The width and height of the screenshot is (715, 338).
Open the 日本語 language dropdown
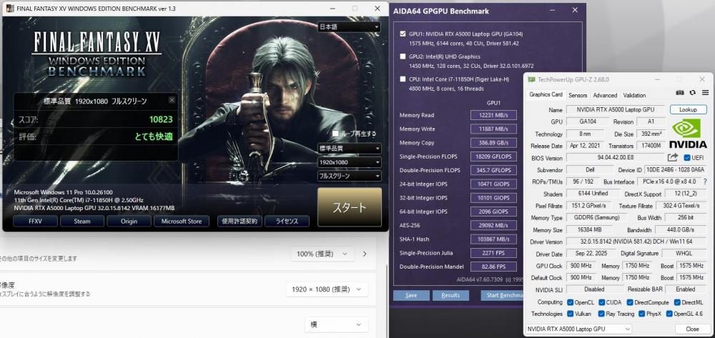coord(349,27)
